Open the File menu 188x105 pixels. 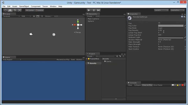(4, 6)
